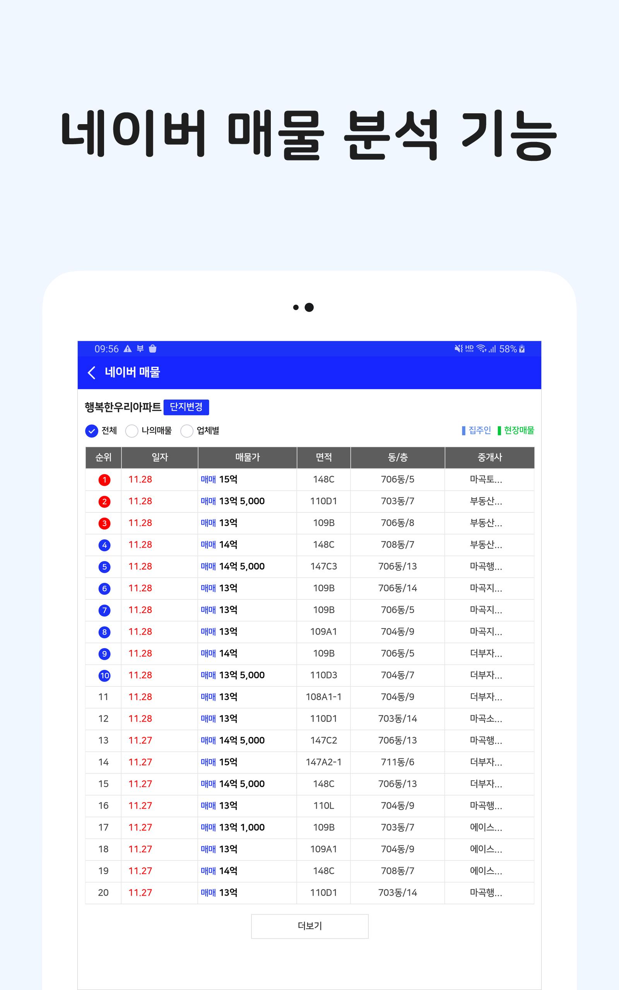Click 110L area cell in row 16
Screen dimensions: 619x990
324,806
